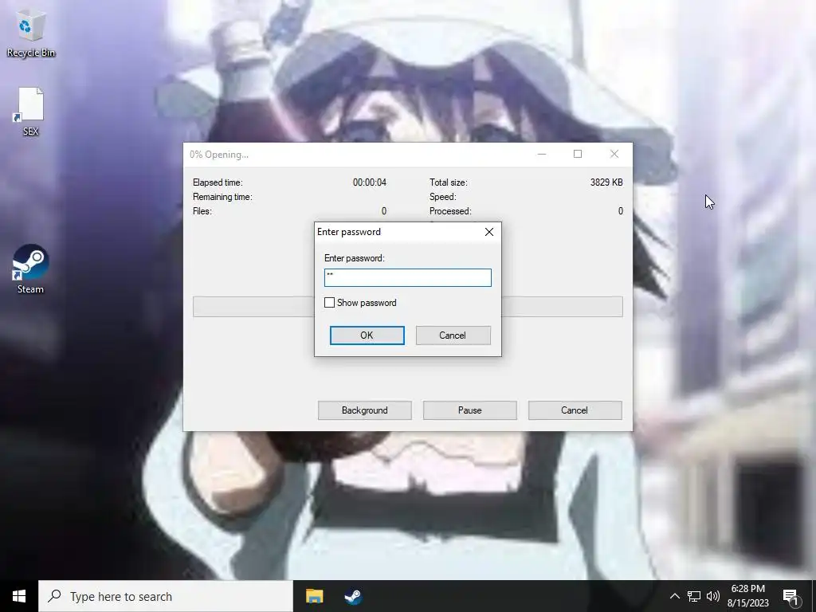The image size is (816, 612).
Task: Click the Remaining time label
Action: pyautogui.click(x=222, y=197)
